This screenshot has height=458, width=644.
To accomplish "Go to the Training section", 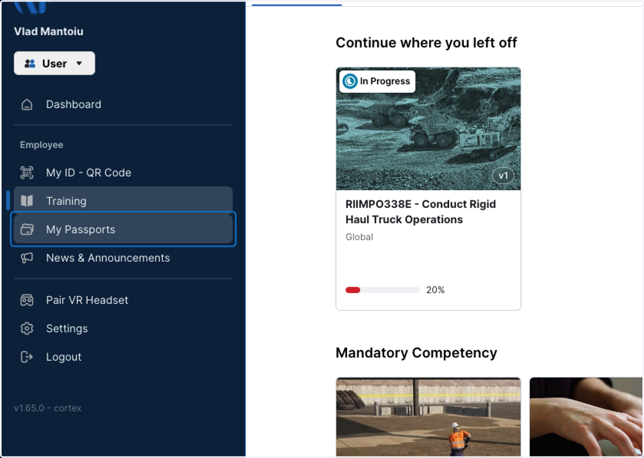I will (x=123, y=201).
